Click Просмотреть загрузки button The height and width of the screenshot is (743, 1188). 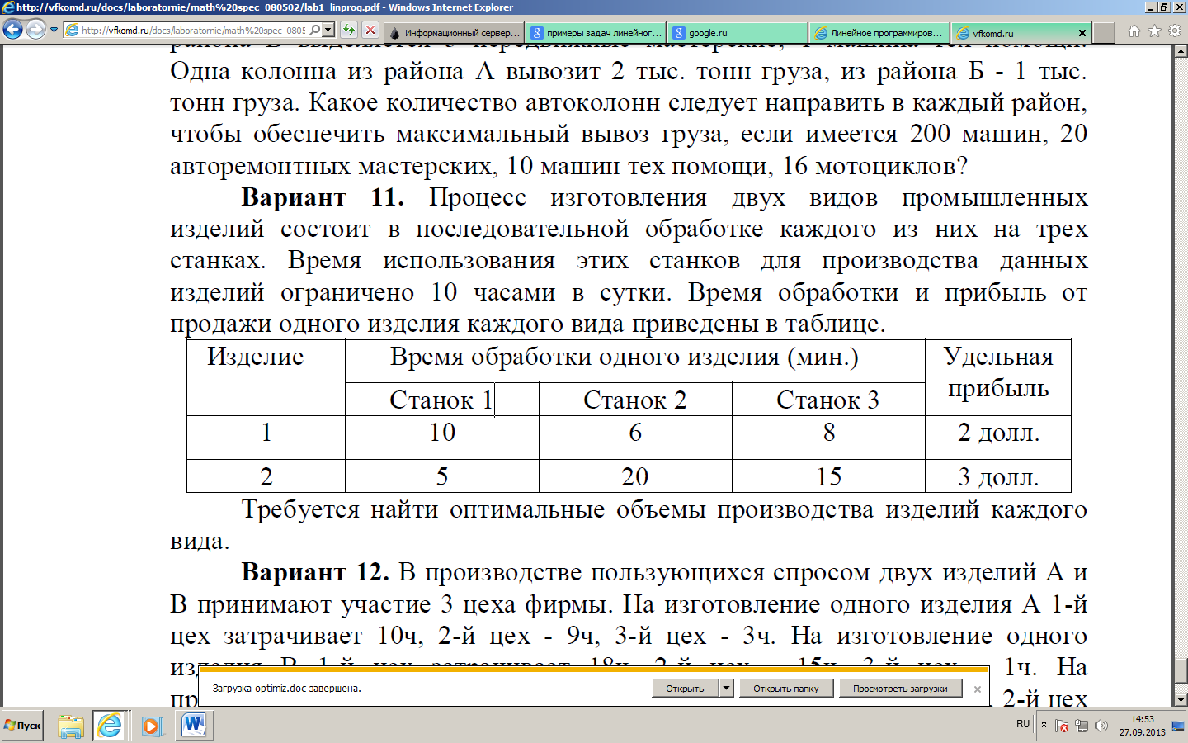(x=900, y=689)
